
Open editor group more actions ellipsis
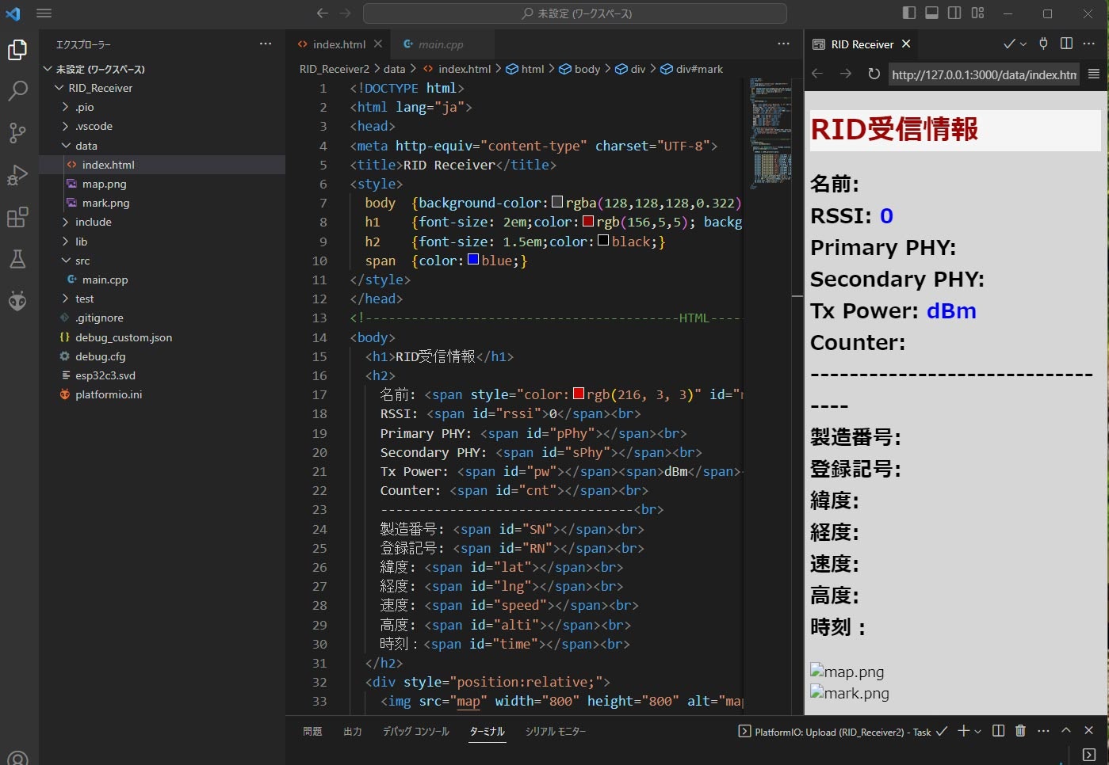tap(783, 44)
